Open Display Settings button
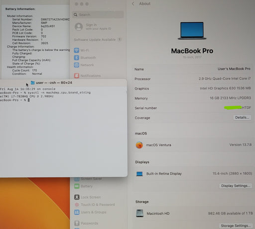255x229 pixels. click(x=236, y=186)
